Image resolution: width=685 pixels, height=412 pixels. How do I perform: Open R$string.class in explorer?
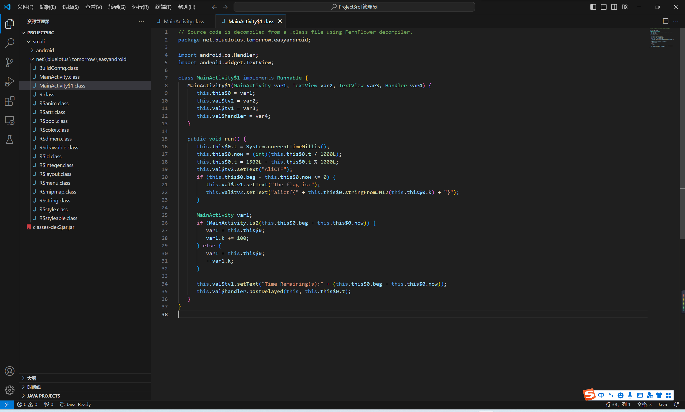tap(55, 201)
